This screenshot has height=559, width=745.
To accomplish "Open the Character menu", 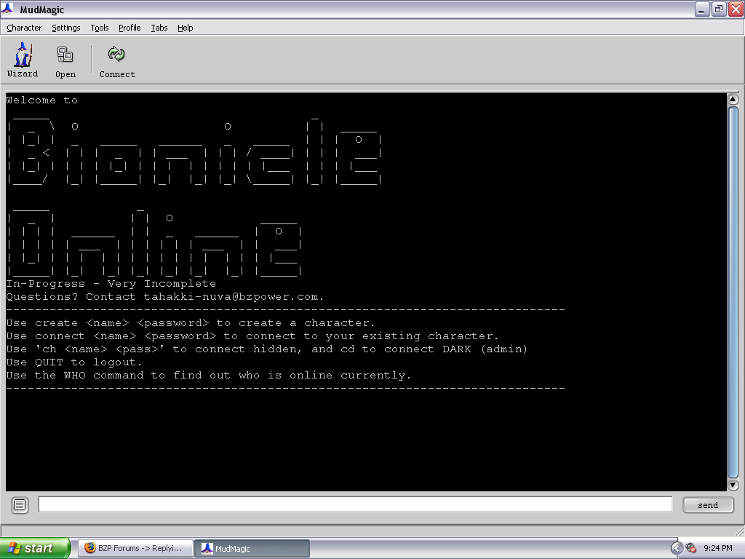I will click(x=24, y=28).
